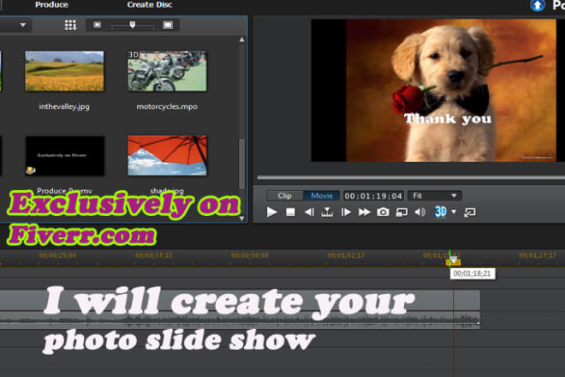The height and width of the screenshot is (377, 565).
Task: Click the timeline playhead marker
Action: (x=453, y=260)
